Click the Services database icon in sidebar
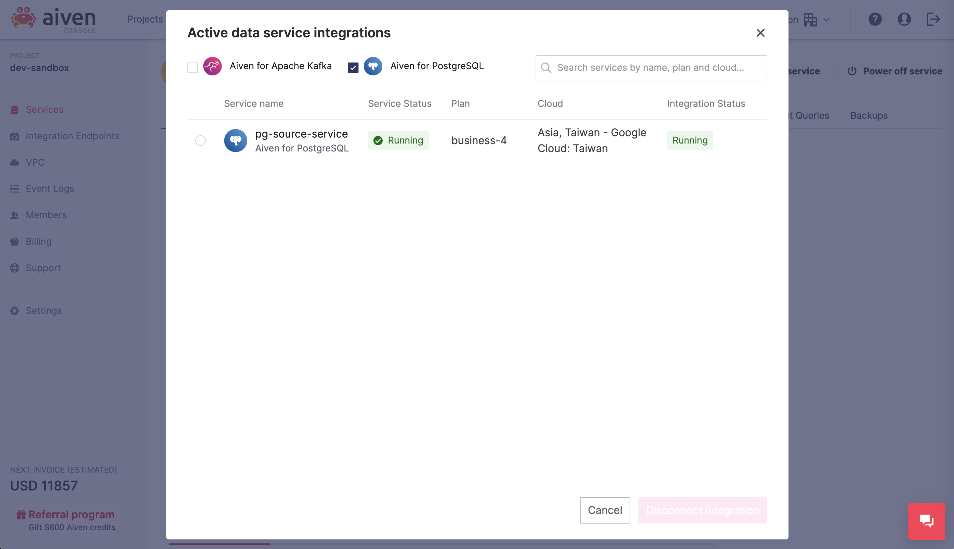The height and width of the screenshot is (549, 954). [x=14, y=110]
